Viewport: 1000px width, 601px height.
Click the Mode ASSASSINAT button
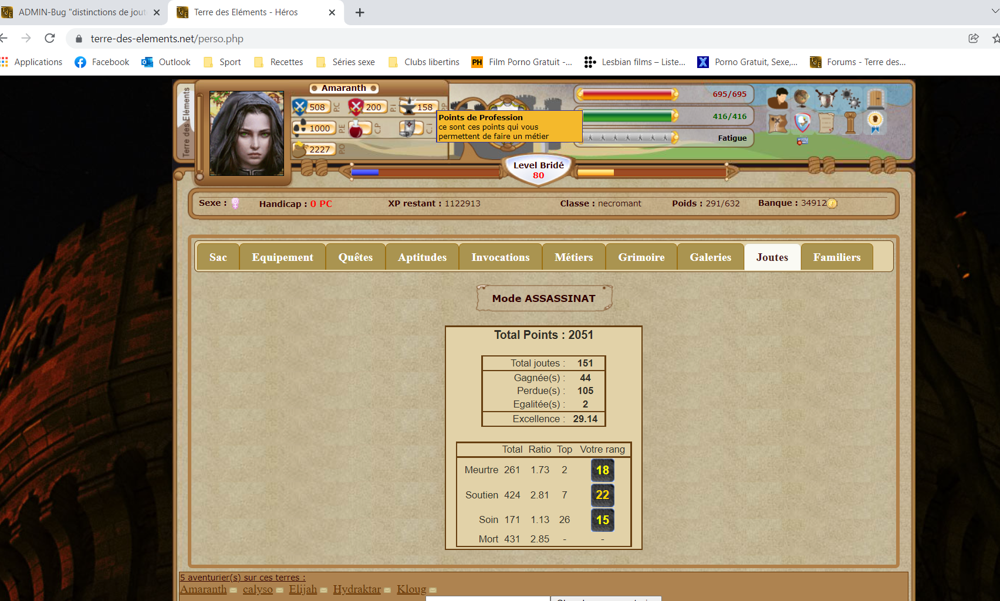tap(544, 298)
